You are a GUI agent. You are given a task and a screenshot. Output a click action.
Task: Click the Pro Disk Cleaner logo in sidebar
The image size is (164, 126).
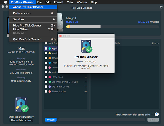(x=22, y=105)
